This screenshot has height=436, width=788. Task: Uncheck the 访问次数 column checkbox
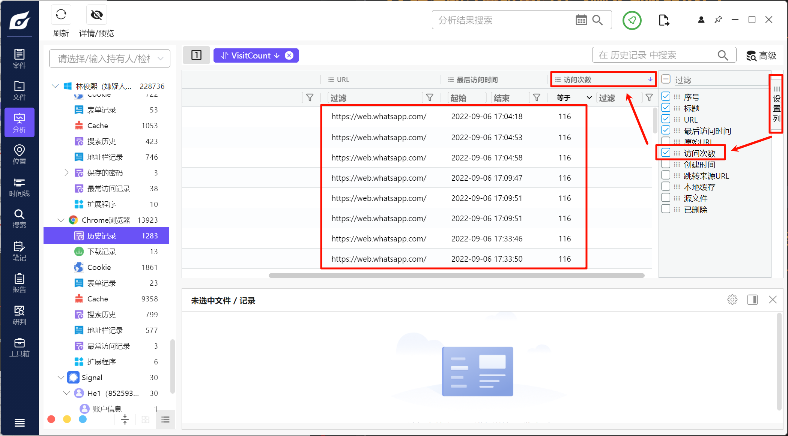tap(666, 153)
